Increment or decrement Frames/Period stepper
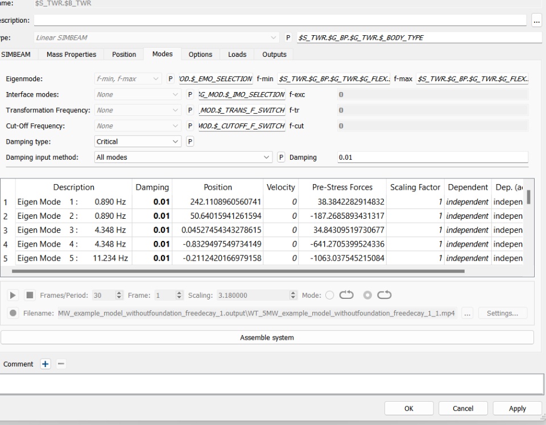This screenshot has height=425, width=546. click(119, 295)
